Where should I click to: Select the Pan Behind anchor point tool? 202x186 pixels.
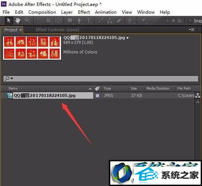tap(58, 21)
